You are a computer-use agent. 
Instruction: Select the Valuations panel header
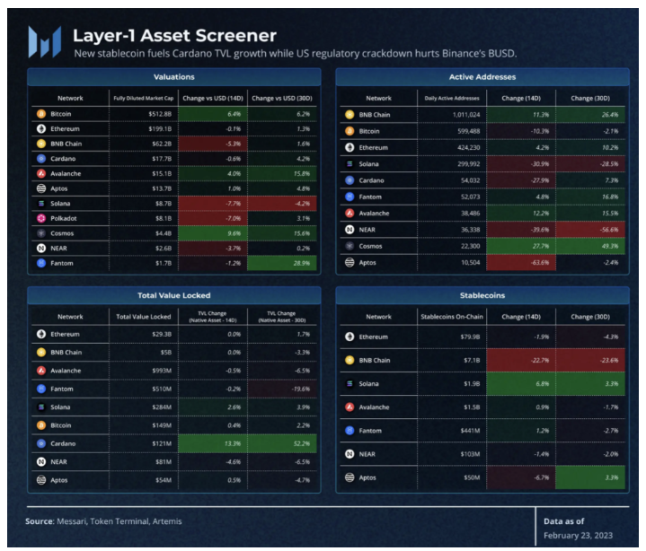click(x=174, y=77)
